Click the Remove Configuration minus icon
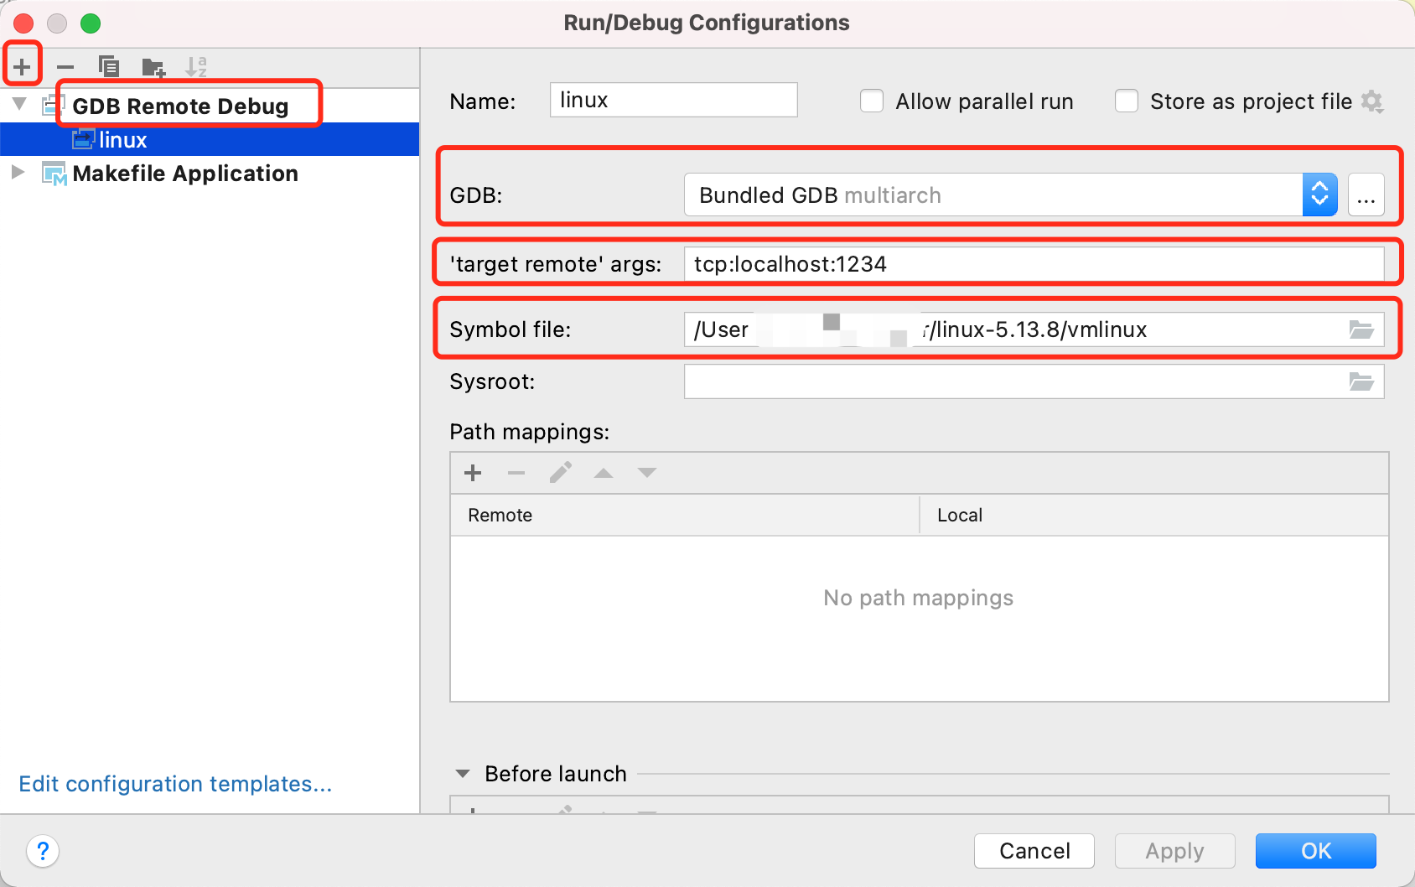 click(65, 66)
